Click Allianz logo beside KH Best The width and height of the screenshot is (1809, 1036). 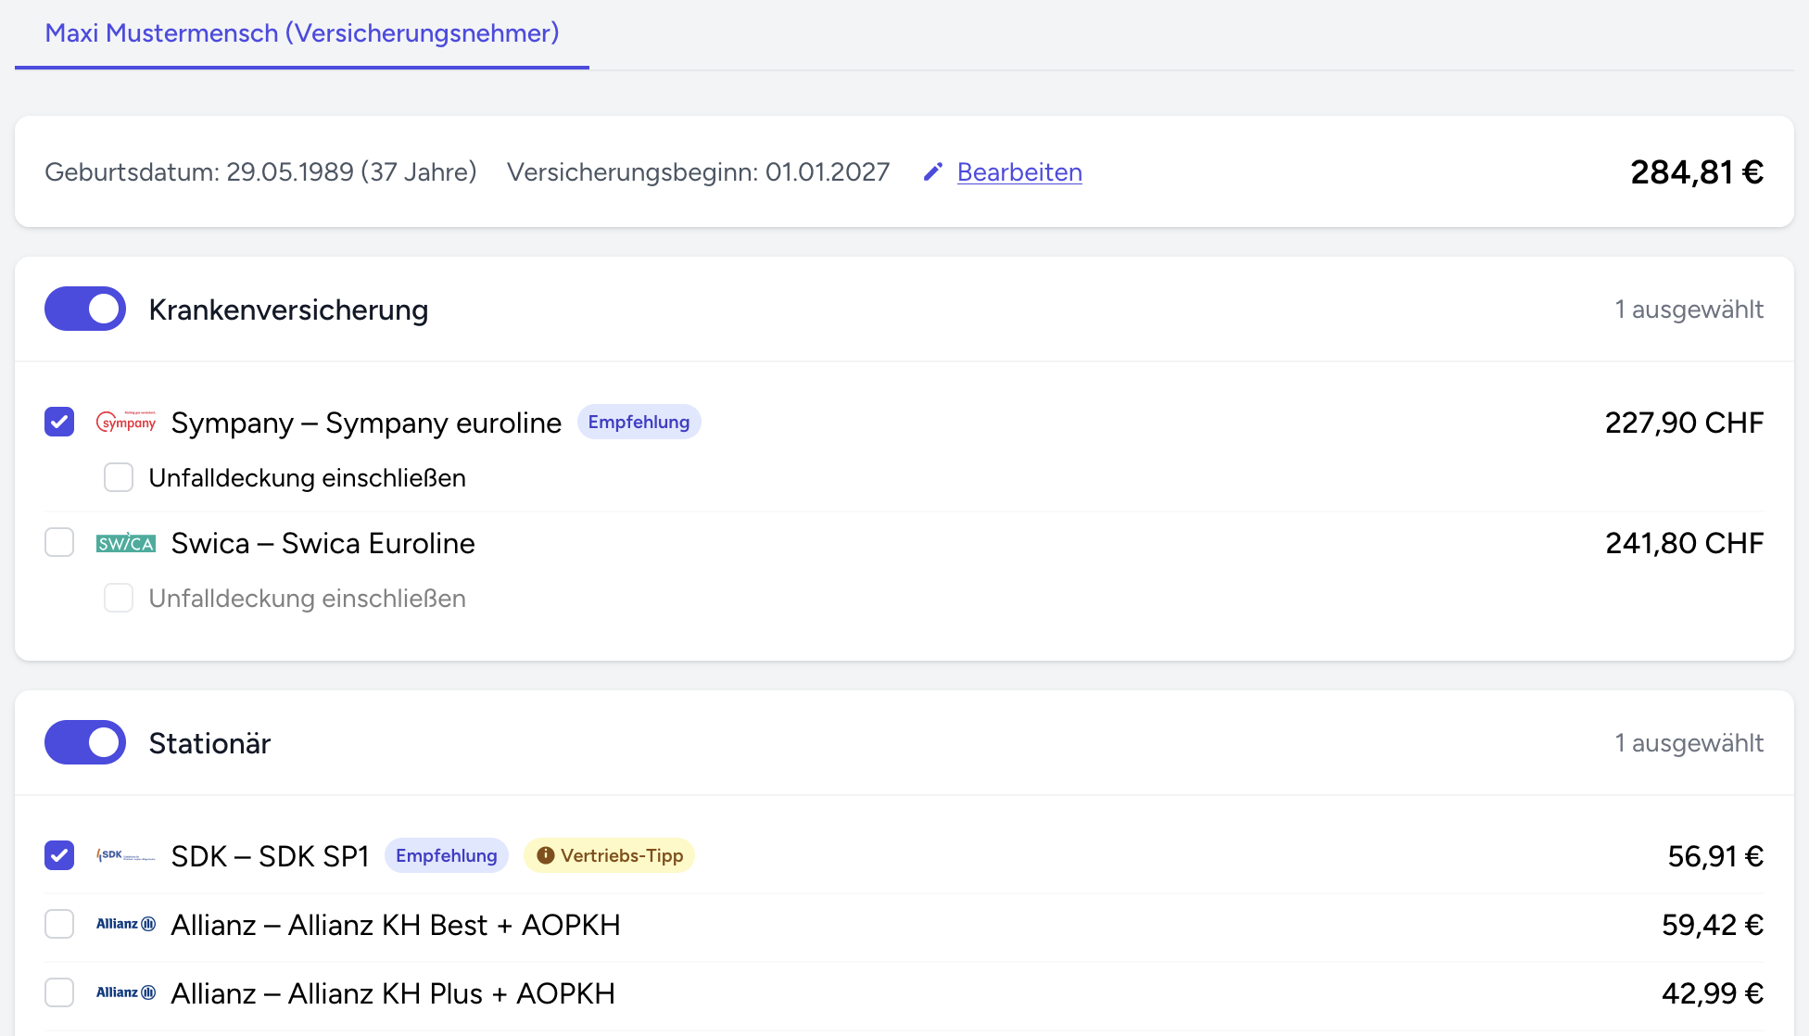[126, 924]
